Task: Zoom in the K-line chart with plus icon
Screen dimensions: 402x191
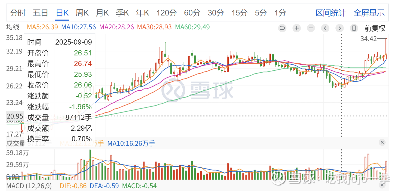Action: [297, 28]
